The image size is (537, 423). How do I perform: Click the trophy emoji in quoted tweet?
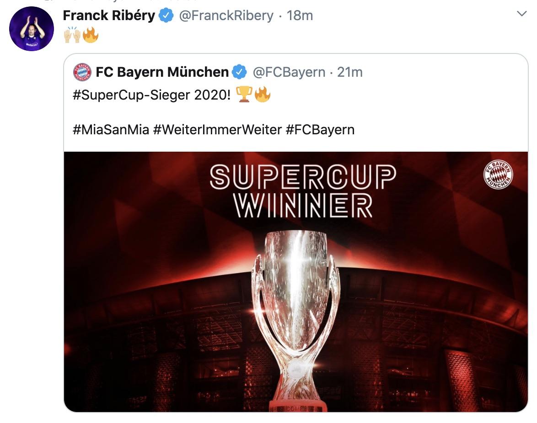[x=244, y=95]
